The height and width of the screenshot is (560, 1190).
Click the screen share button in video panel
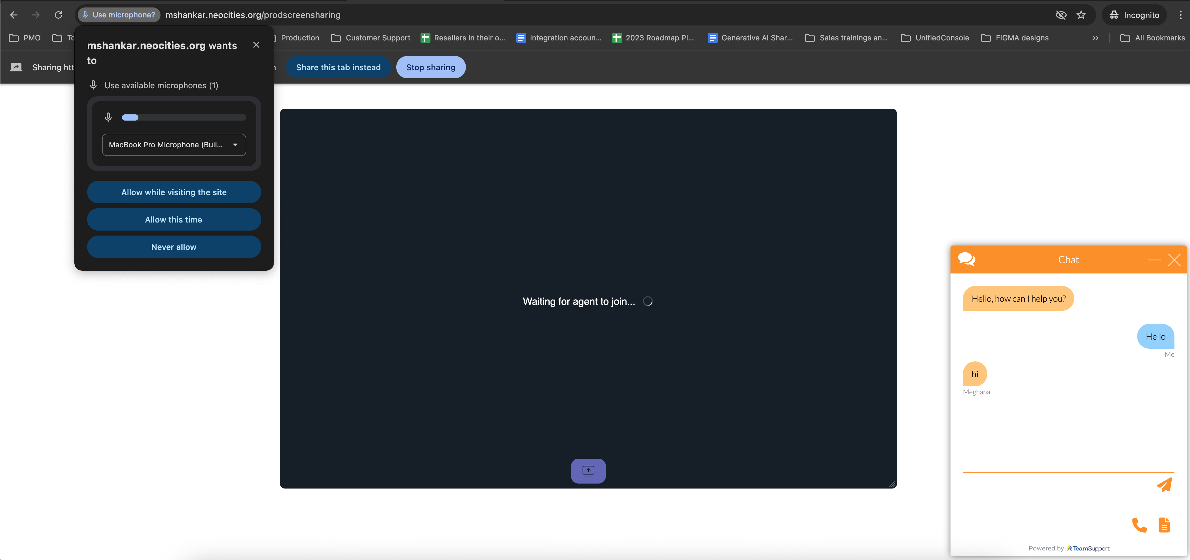tap(588, 470)
